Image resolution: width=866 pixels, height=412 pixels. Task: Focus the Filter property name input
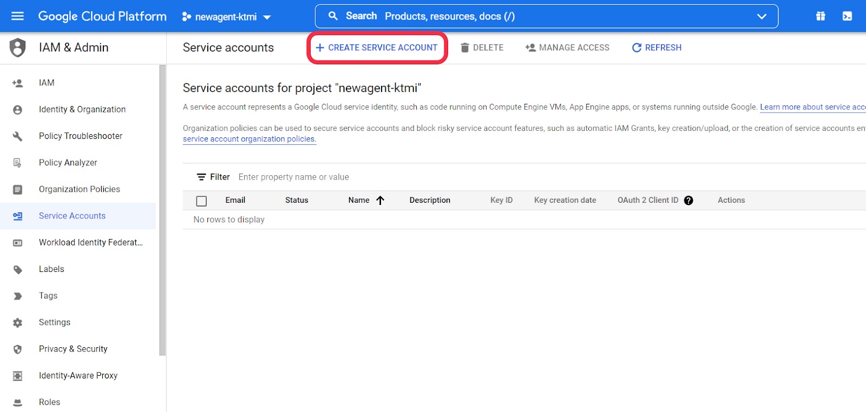[x=294, y=177]
